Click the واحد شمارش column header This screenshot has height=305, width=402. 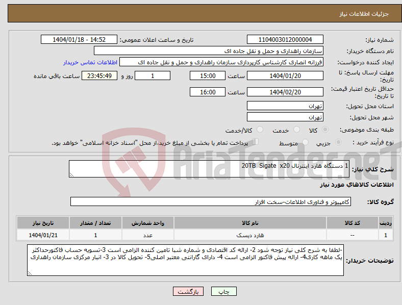[x=148, y=223]
